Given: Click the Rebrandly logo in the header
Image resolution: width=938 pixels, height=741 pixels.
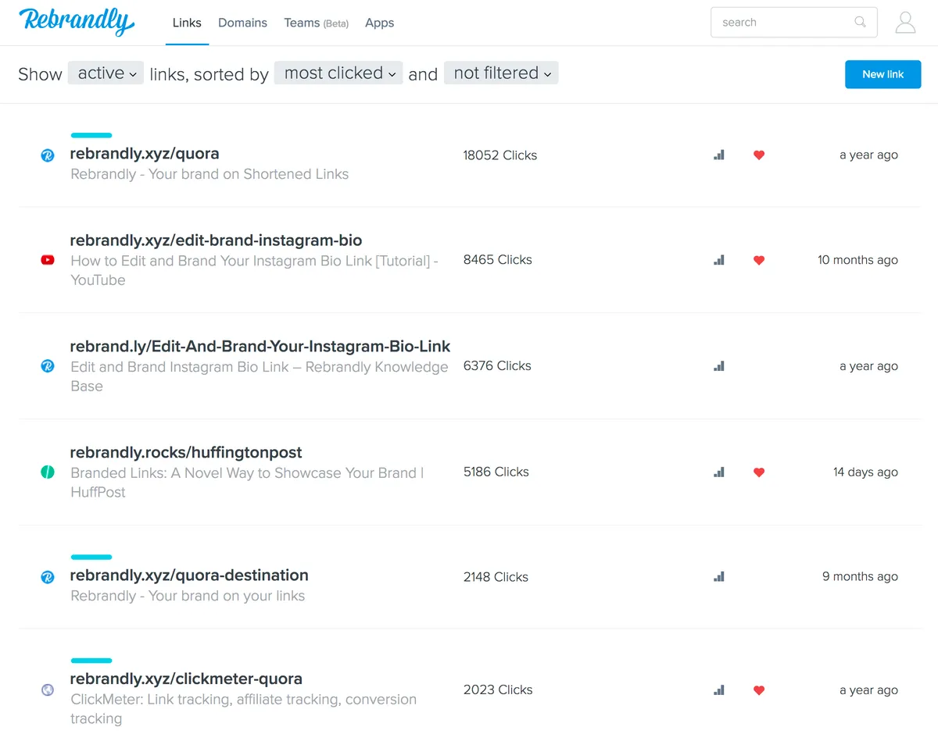Looking at the screenshot, I should [x=76, y=22].
